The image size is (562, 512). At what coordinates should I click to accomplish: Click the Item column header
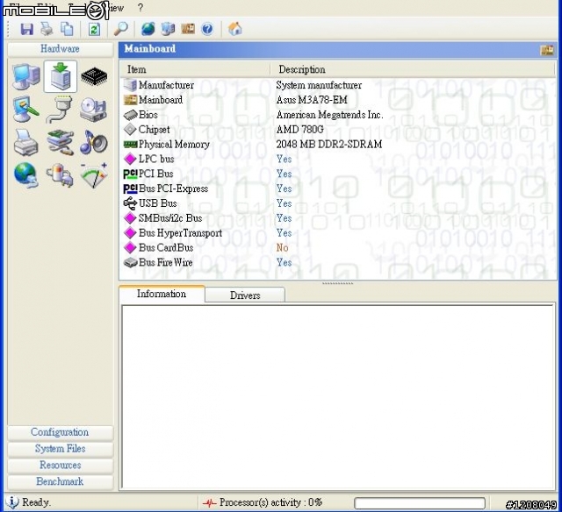195,69
